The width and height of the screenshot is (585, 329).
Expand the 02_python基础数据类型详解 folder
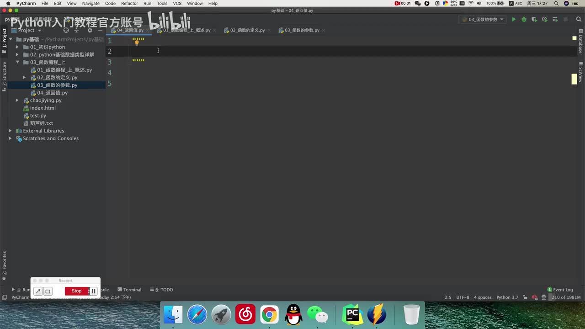17,55
